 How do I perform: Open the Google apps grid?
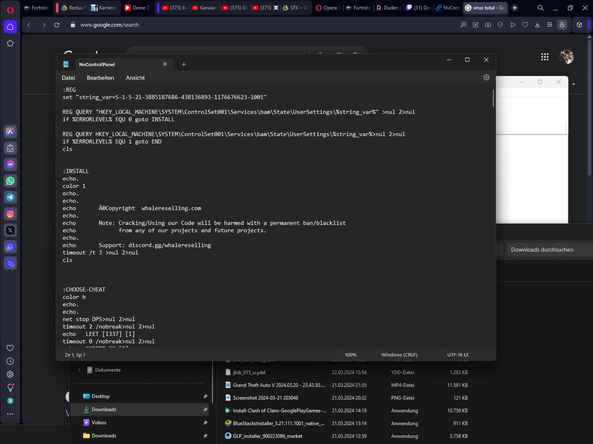tap(545, 57)
